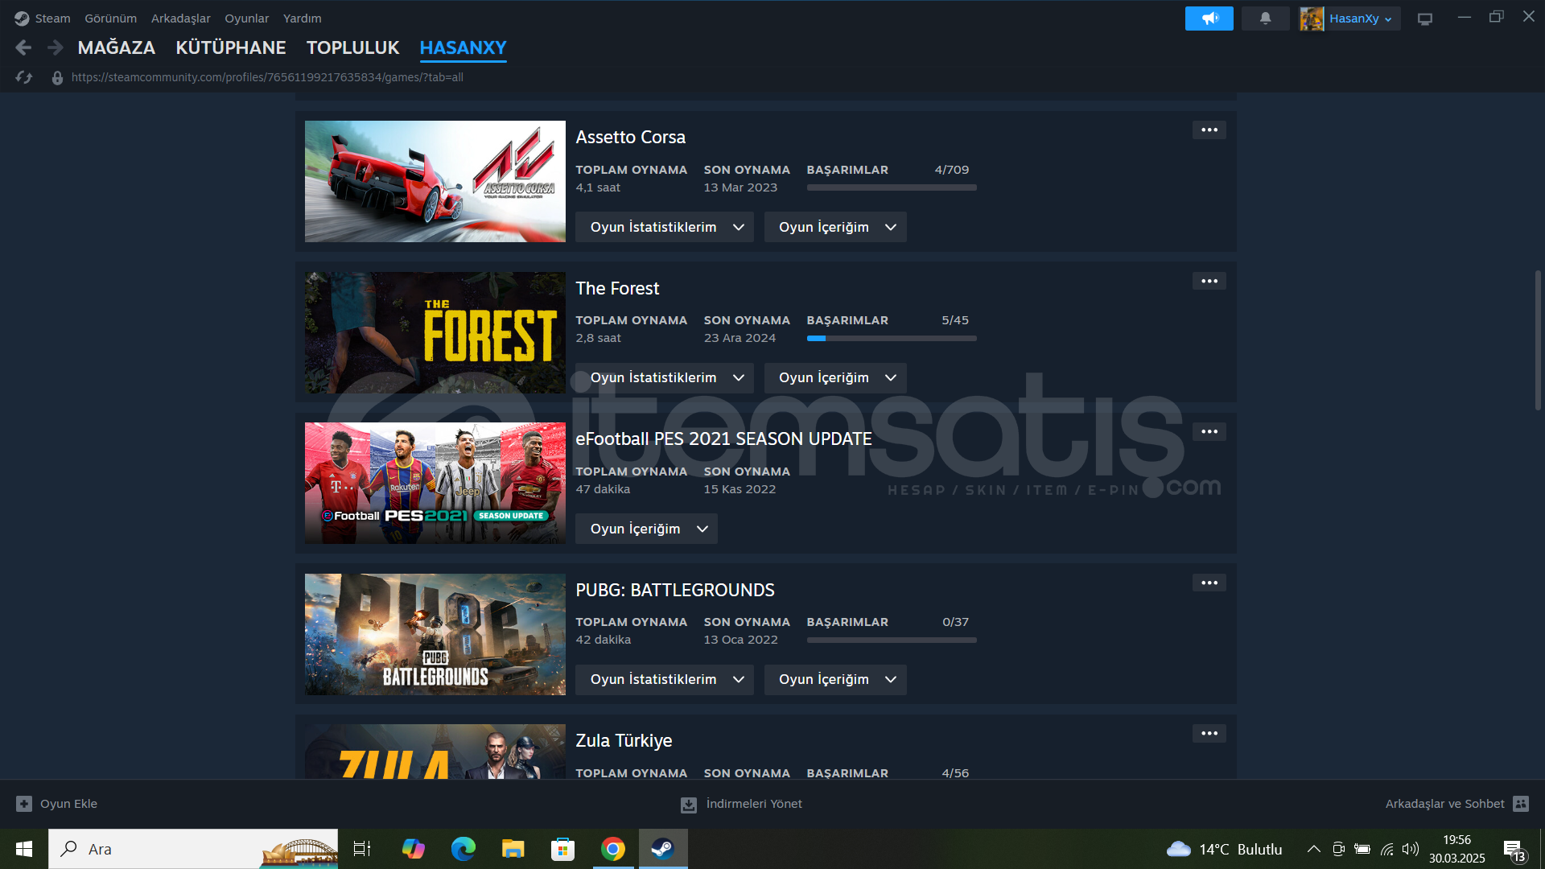Click The Forest achievements progress bar
This screenshot has height=869, width=1545.
(892, 339)
